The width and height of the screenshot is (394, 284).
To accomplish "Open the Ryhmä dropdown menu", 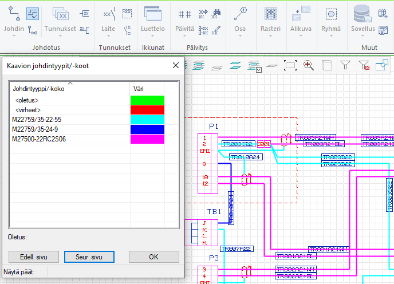I will pyautogui.click(x=330, y=36).
